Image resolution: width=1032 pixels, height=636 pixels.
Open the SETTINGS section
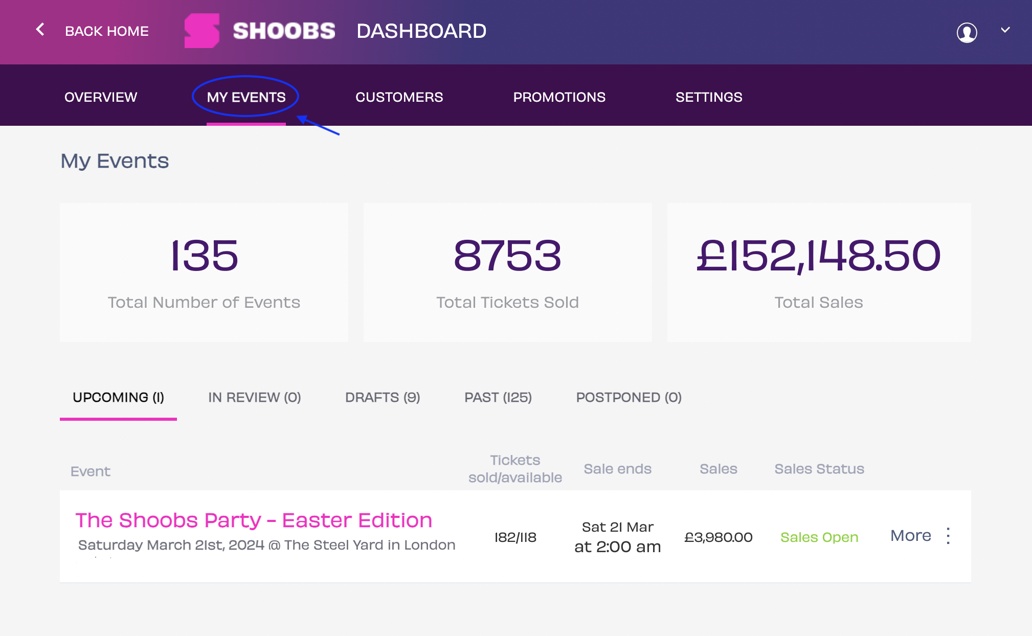(708, 97)
